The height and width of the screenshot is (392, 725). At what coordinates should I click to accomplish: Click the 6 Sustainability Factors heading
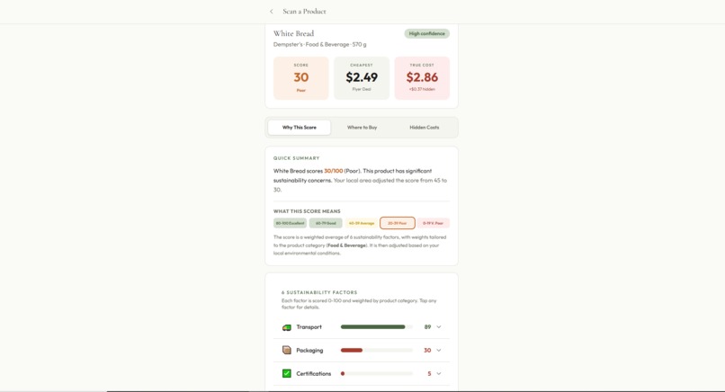[x=319, y=292]
